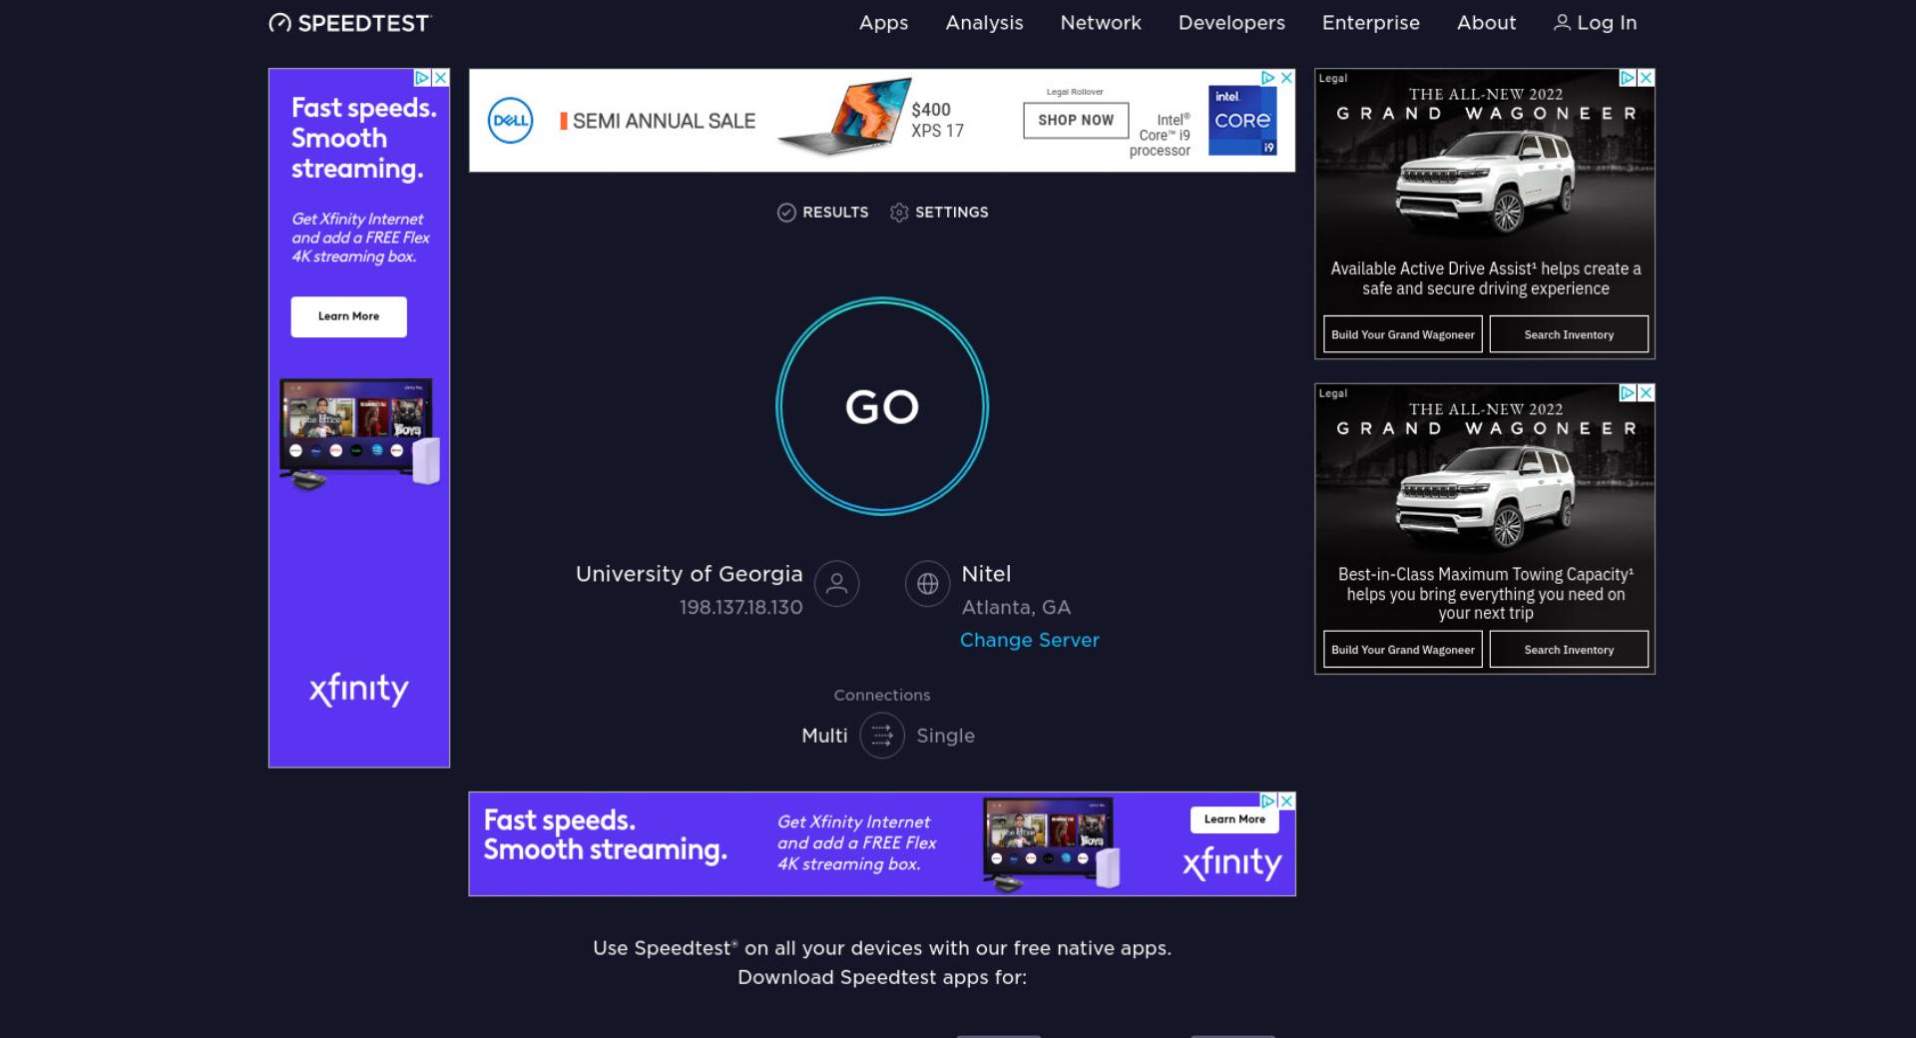This screenshot has height=1038, width=1916.
Task: Click Learn More in bottom Xfinity banner
Action: tap(1234, 819)
